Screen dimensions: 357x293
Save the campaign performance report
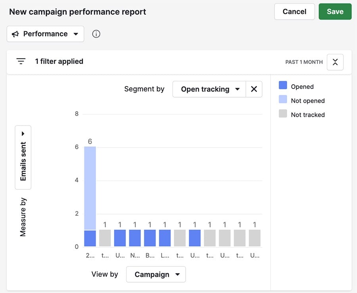(335, 12)
